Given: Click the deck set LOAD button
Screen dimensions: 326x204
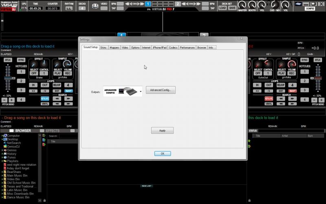Looking at the screenshot, I should click(x=222, y=8).
